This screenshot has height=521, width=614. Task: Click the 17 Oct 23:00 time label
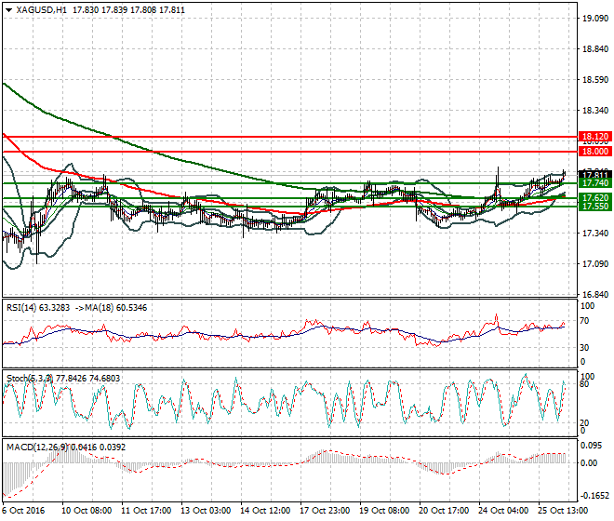click(325, 511)
